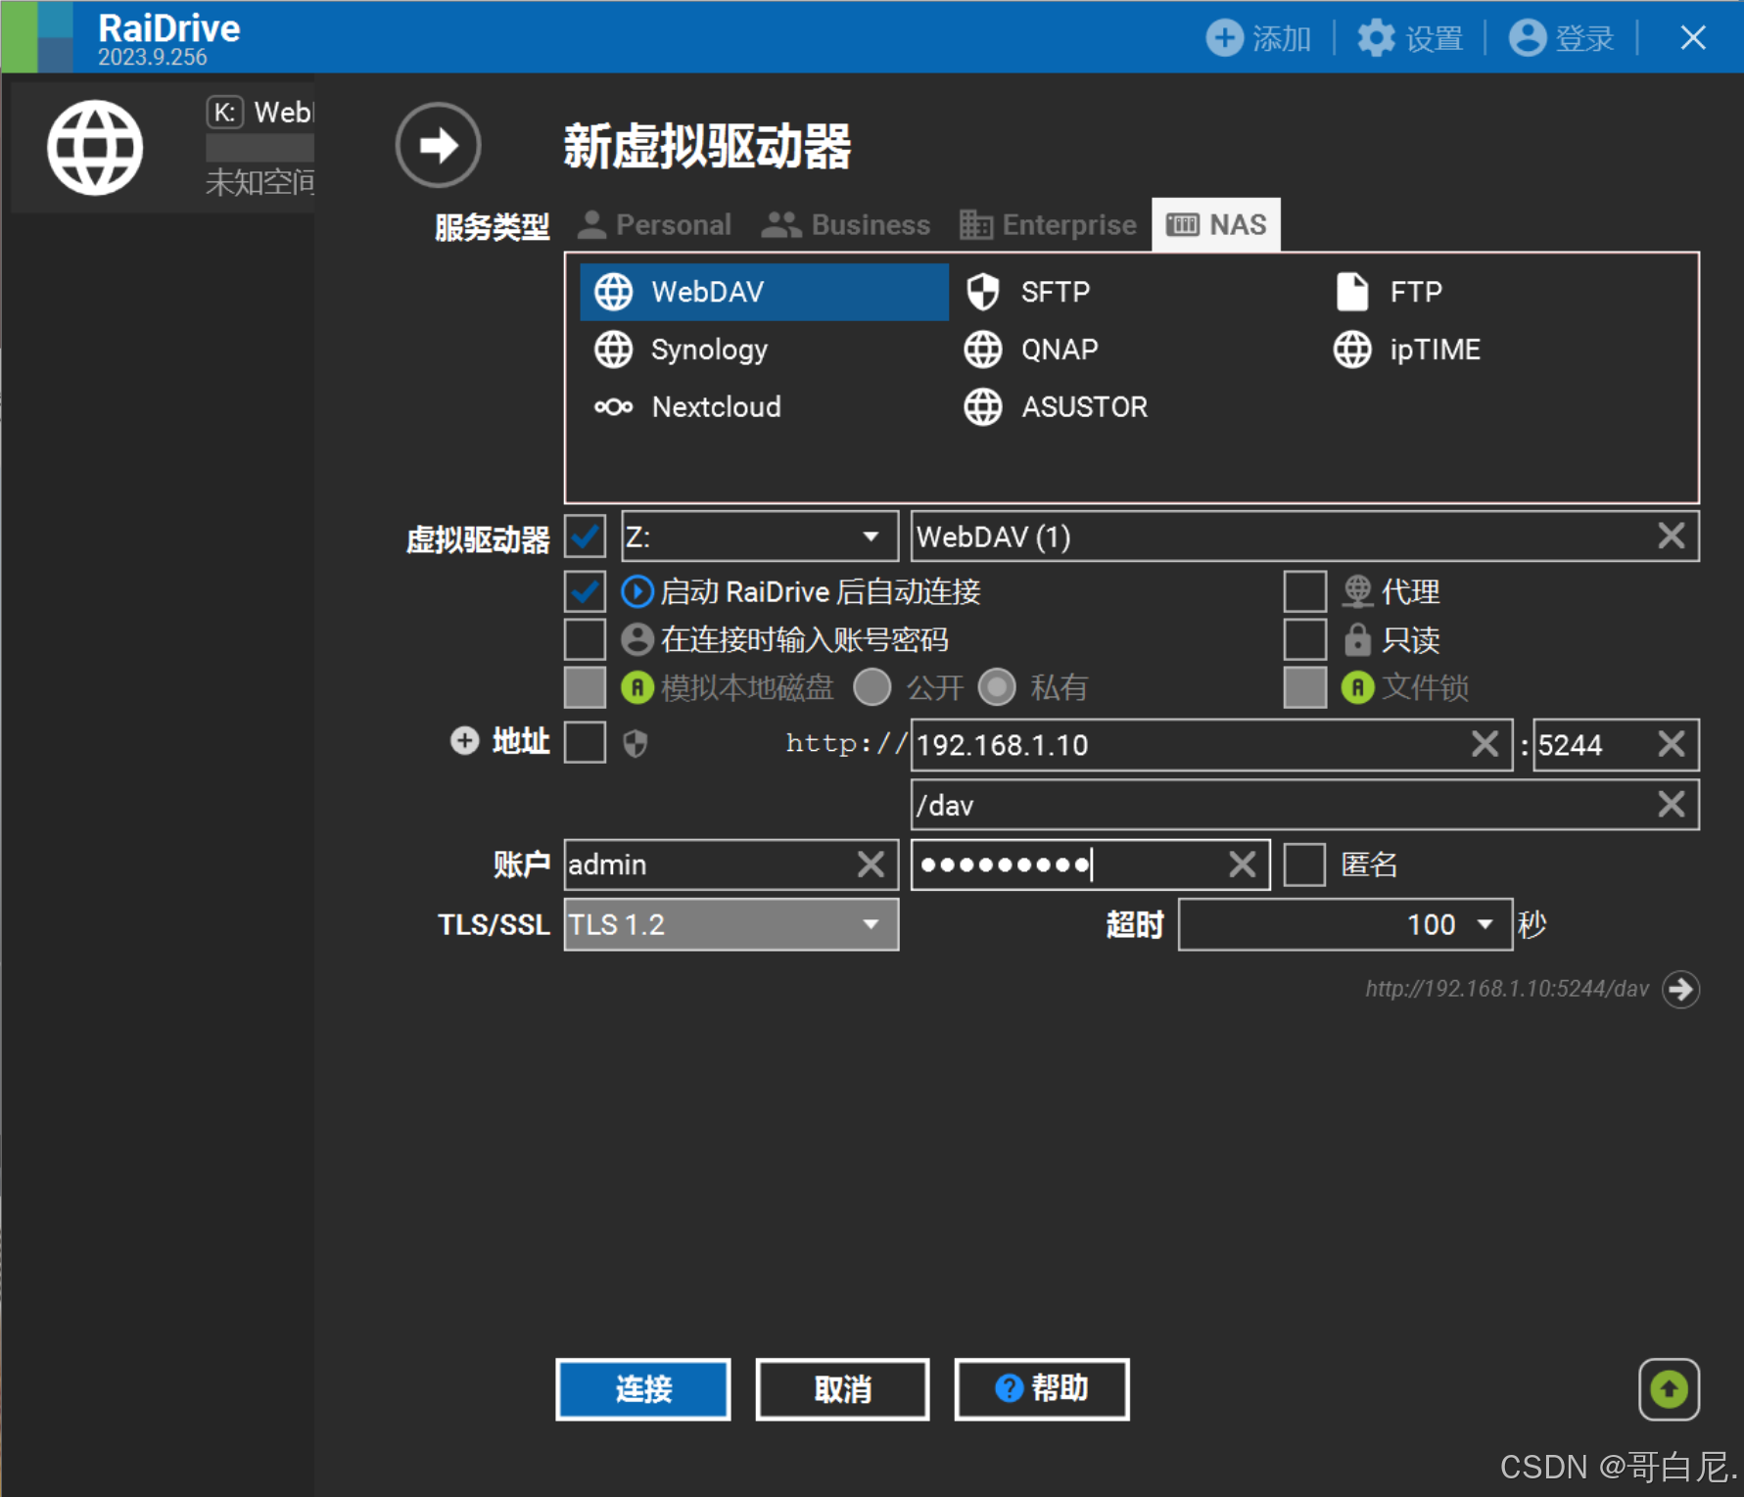This screenshot has width=1744, height=1497.
Task: Choose ASUSTOR service
Action: coord(1056,406)
